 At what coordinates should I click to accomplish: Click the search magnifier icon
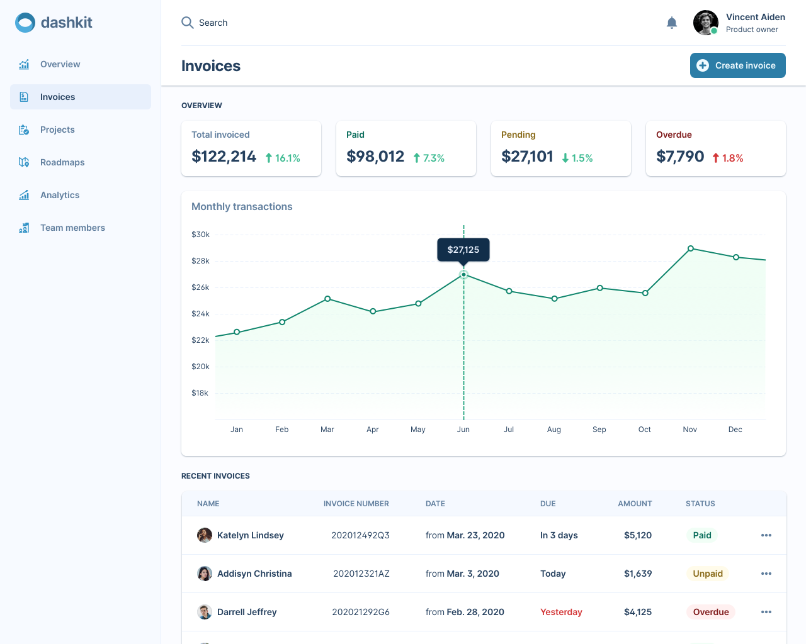[x=187, y=23]
